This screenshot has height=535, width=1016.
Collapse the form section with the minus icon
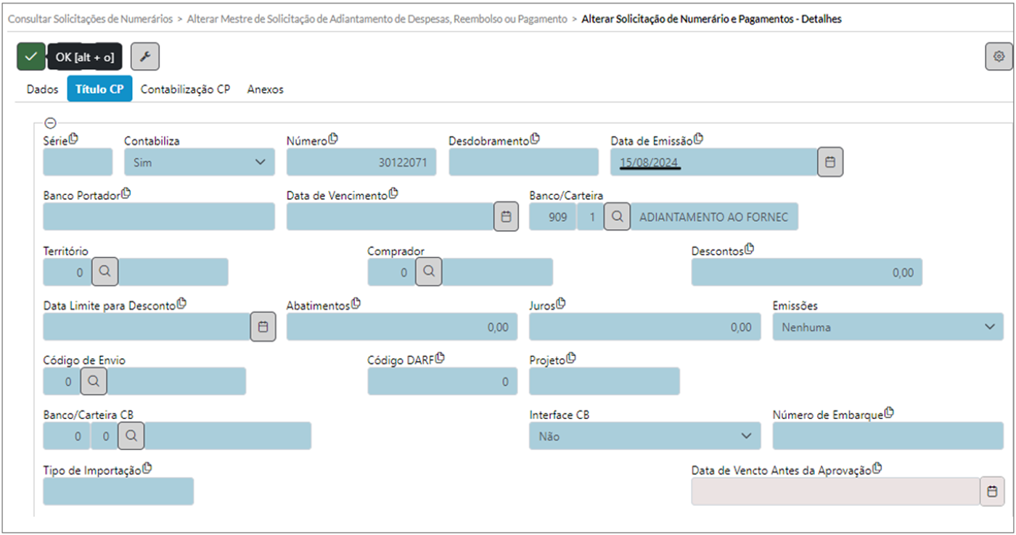point(50,124)
